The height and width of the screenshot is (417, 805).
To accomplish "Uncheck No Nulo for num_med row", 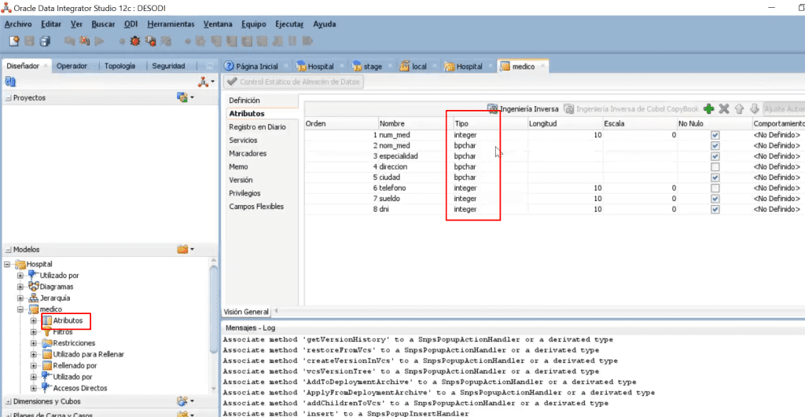I will [x=715, y=135].
